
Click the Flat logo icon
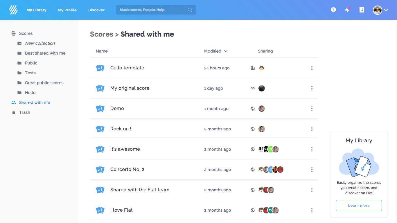[13, 10]
